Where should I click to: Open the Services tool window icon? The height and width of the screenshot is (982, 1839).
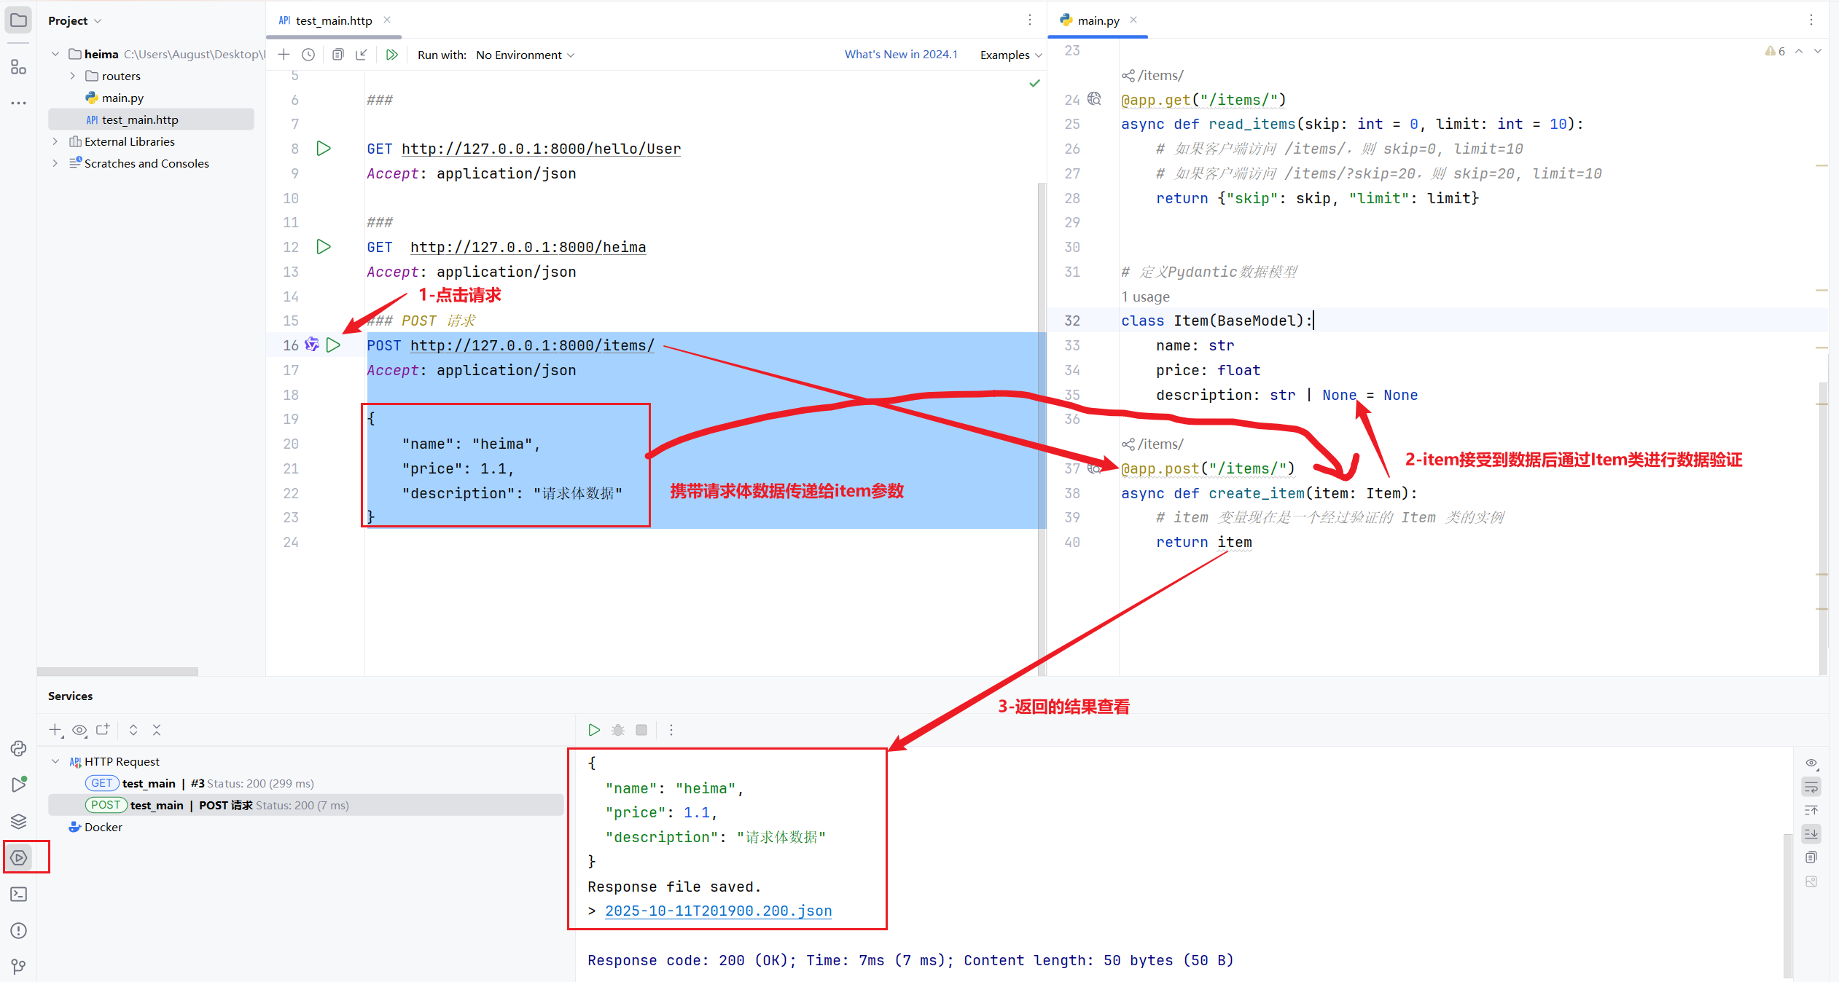pos(19,857)
